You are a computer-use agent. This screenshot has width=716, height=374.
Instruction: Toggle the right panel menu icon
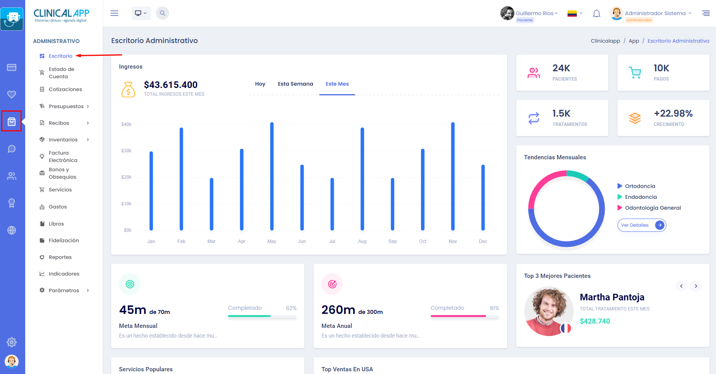706,13
